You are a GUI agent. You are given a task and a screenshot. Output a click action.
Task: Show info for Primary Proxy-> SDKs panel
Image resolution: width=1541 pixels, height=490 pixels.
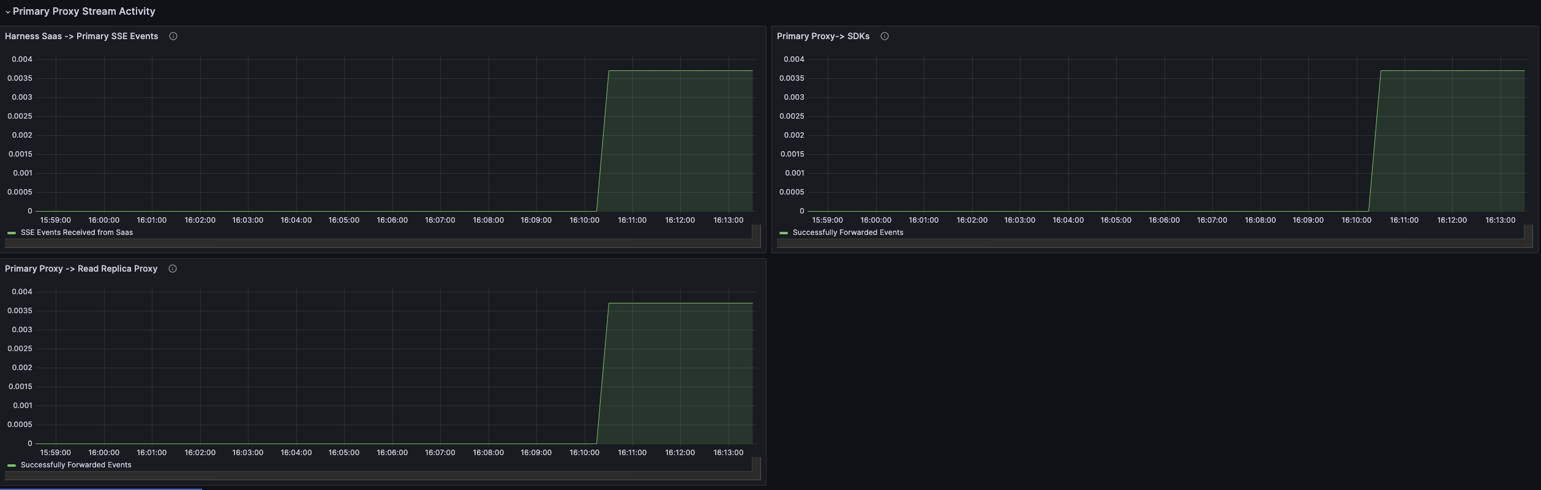click(885, 36)
